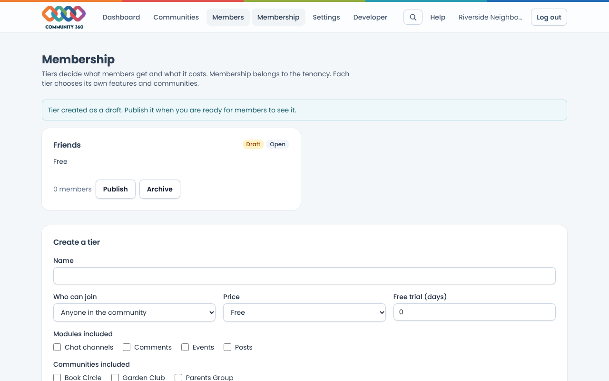Click the Friends tier title
Screen dimensions: 609x381
tap(67, 145)
